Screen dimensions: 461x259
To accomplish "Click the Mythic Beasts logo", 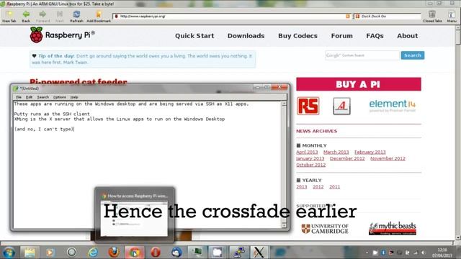I will (x=393, y=228).
